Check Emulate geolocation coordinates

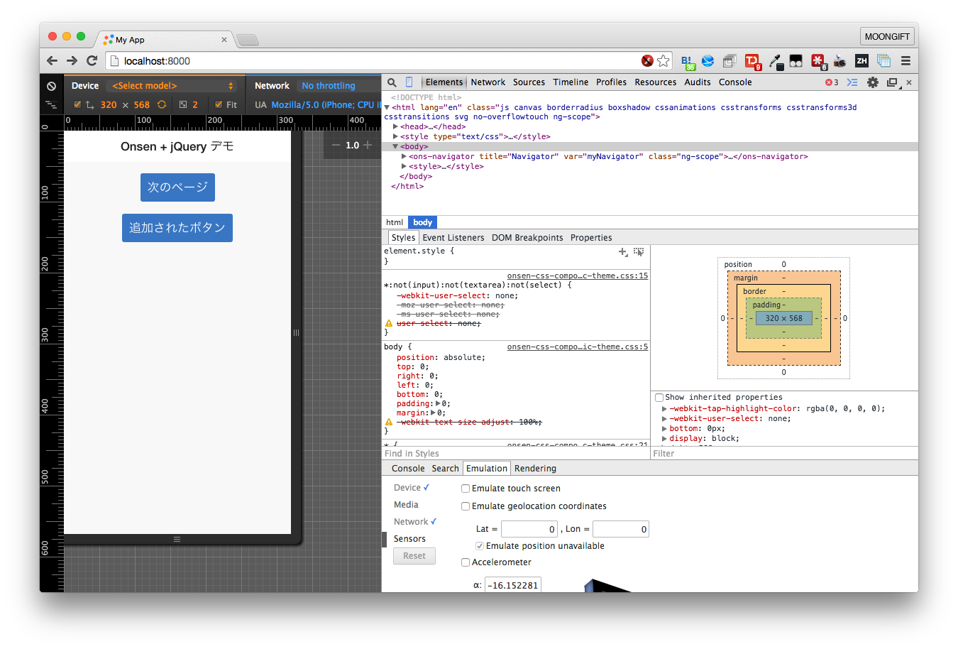coord(466,506)
